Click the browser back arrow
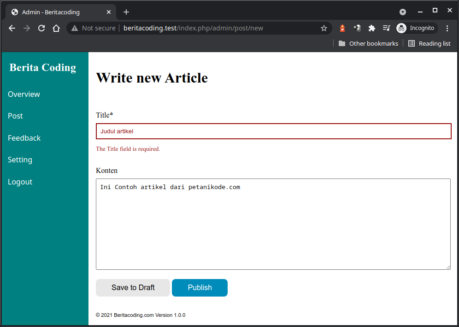This screenshot has height=327, width=459. 12,28
